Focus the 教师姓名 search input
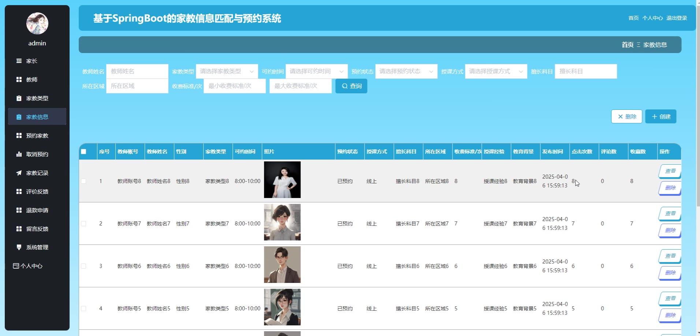This screenshot has height=336, width=700. (x=137, y=71)
